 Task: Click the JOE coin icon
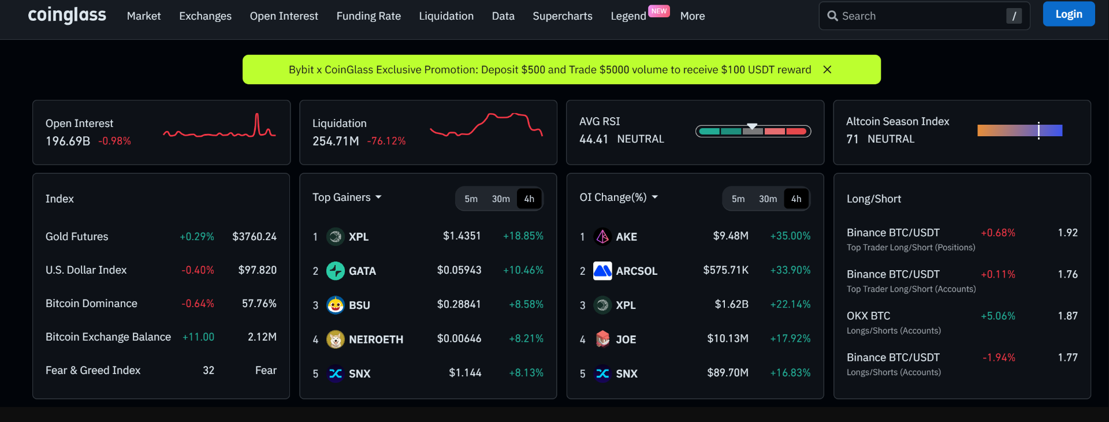pos(602,339)
